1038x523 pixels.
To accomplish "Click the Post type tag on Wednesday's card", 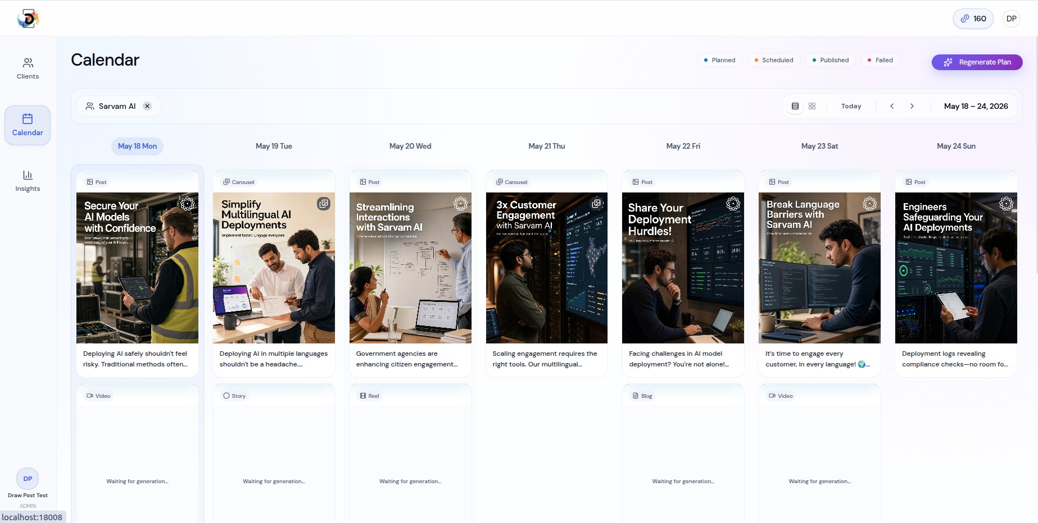I will [370, 182].
